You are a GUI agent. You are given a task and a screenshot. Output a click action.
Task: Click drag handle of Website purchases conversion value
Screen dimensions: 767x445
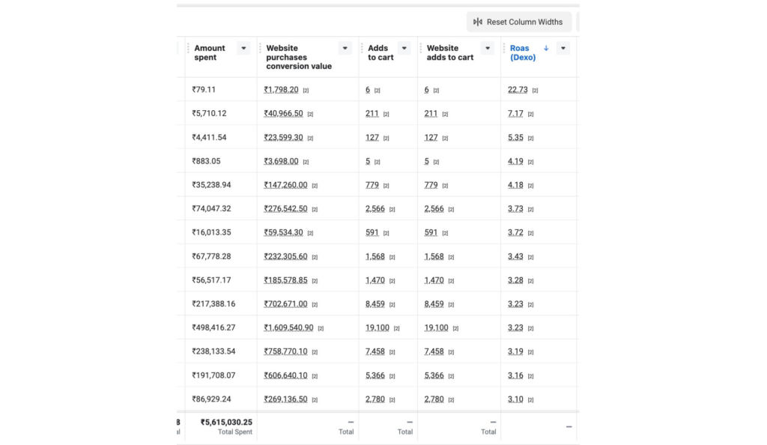(260, 49)
